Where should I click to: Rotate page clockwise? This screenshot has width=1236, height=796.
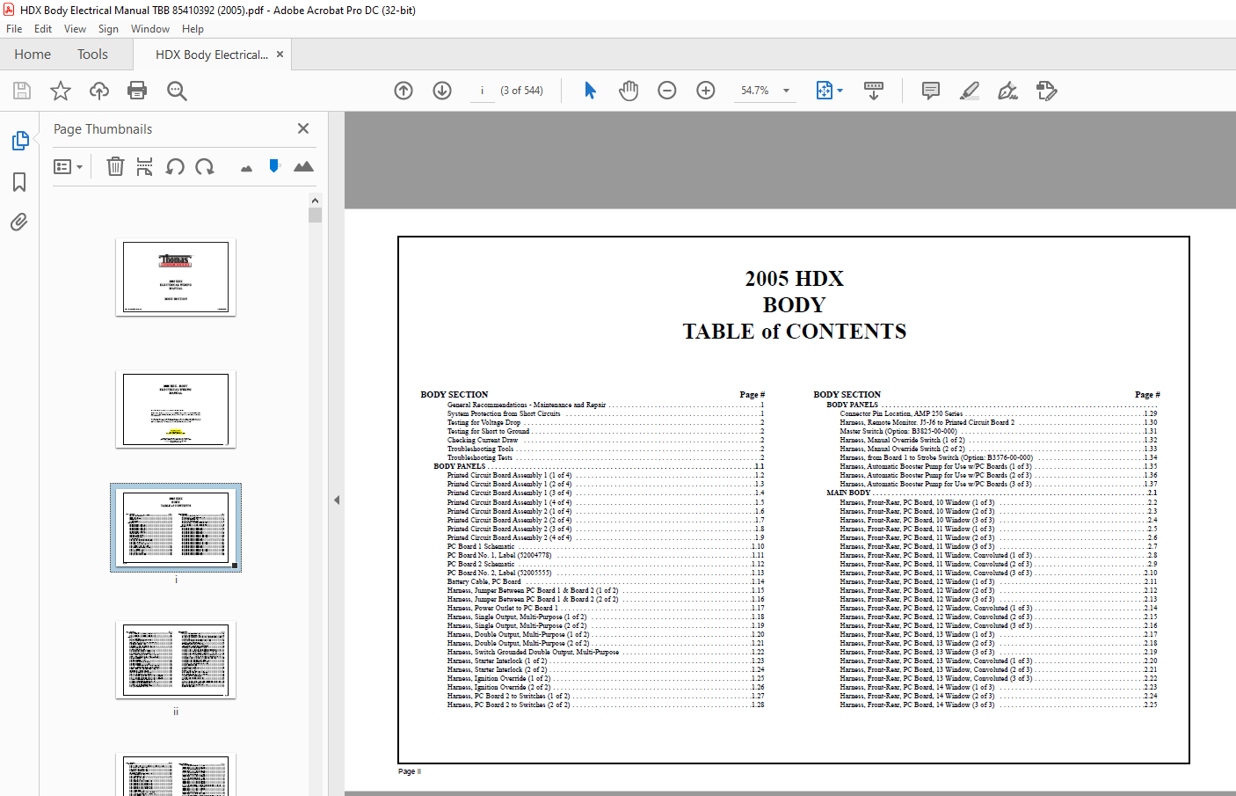coord(205,166)
